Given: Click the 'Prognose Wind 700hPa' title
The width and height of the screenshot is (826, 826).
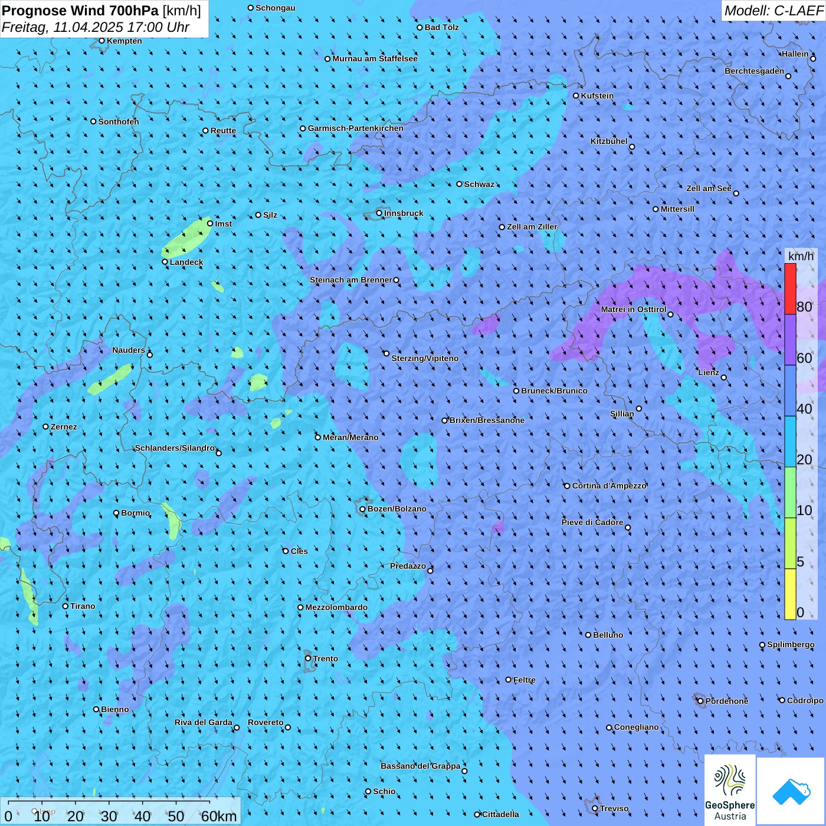Looking at the screenshot, I should coord(80,11).
